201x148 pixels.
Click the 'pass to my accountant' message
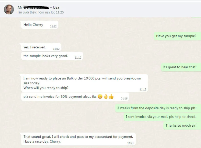78,139
